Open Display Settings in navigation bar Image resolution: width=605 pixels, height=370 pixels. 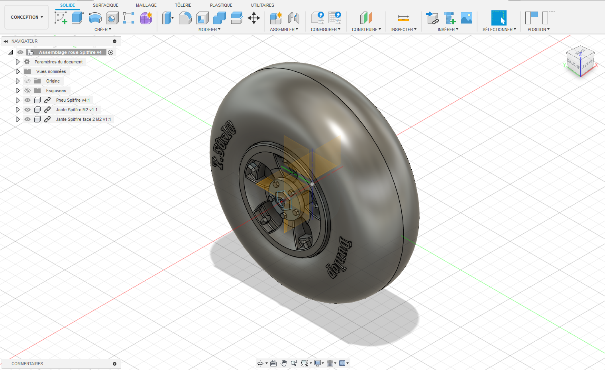pyautogui.click(x=318, y=363)
